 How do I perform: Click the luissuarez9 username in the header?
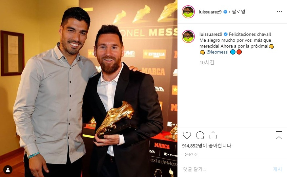click(210, 12)
